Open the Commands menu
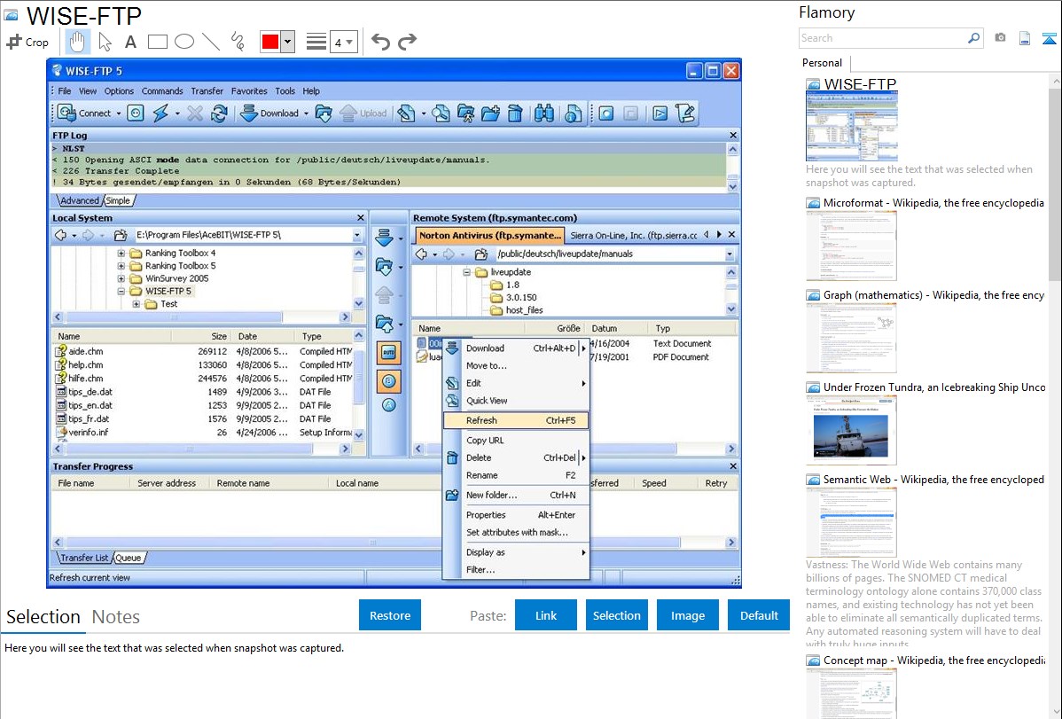This screenshot has width=1062, height=719. 162,90
